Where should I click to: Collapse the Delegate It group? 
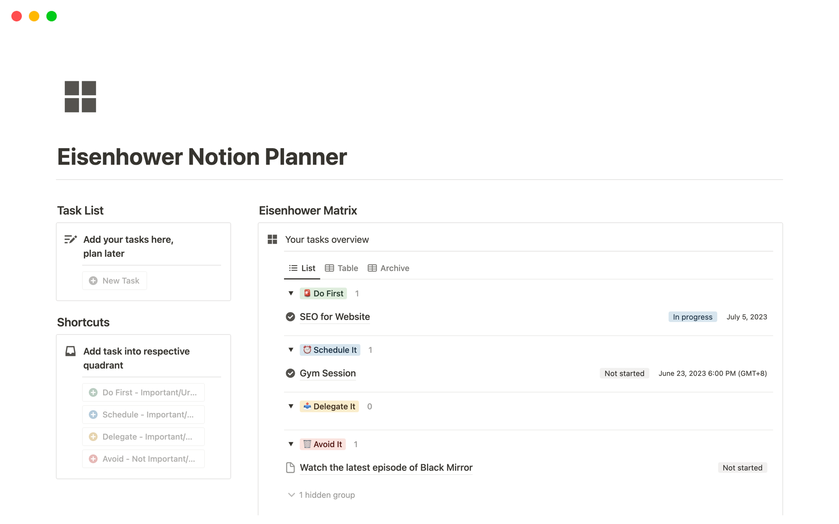291,406
